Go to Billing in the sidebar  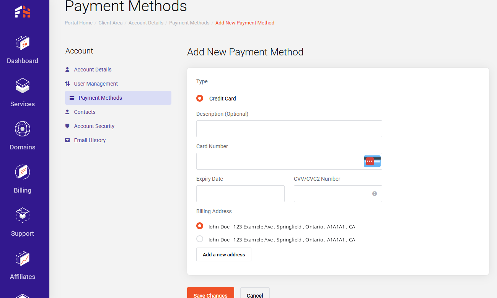(23, 190)
